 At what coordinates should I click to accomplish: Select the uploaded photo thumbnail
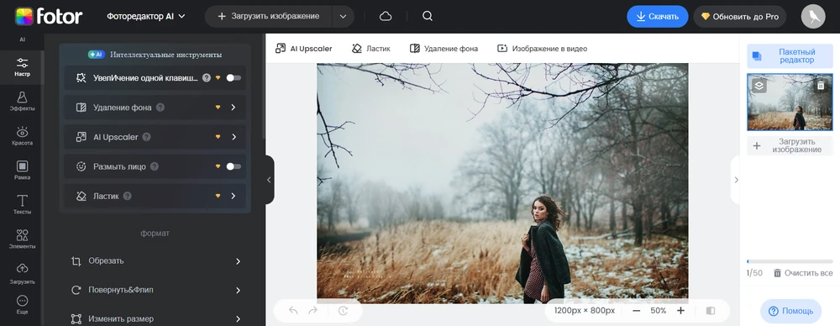coord(790,102)
